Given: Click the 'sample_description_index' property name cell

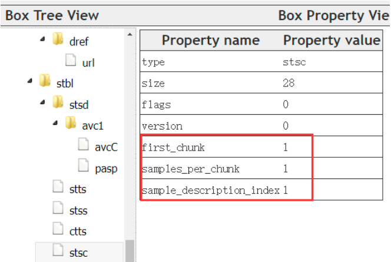Looking at the screenshot, I should tap(211, 190).
